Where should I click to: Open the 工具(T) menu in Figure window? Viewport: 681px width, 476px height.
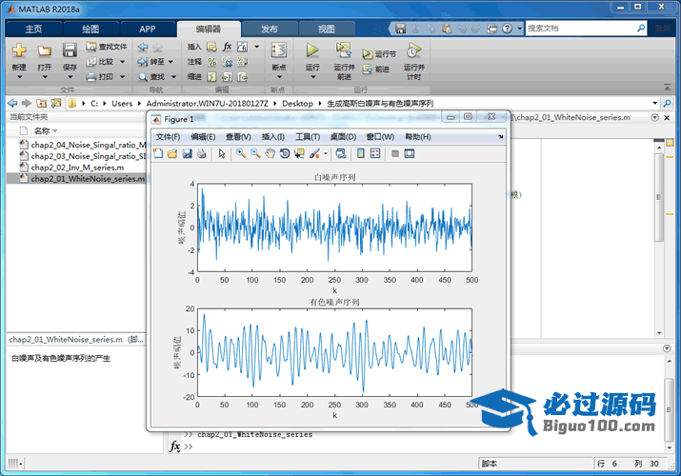click(x=308, y=137)
